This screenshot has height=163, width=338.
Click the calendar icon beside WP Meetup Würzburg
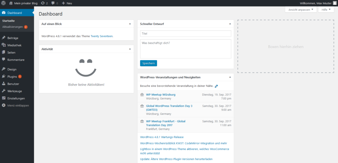tap(142, 95)
